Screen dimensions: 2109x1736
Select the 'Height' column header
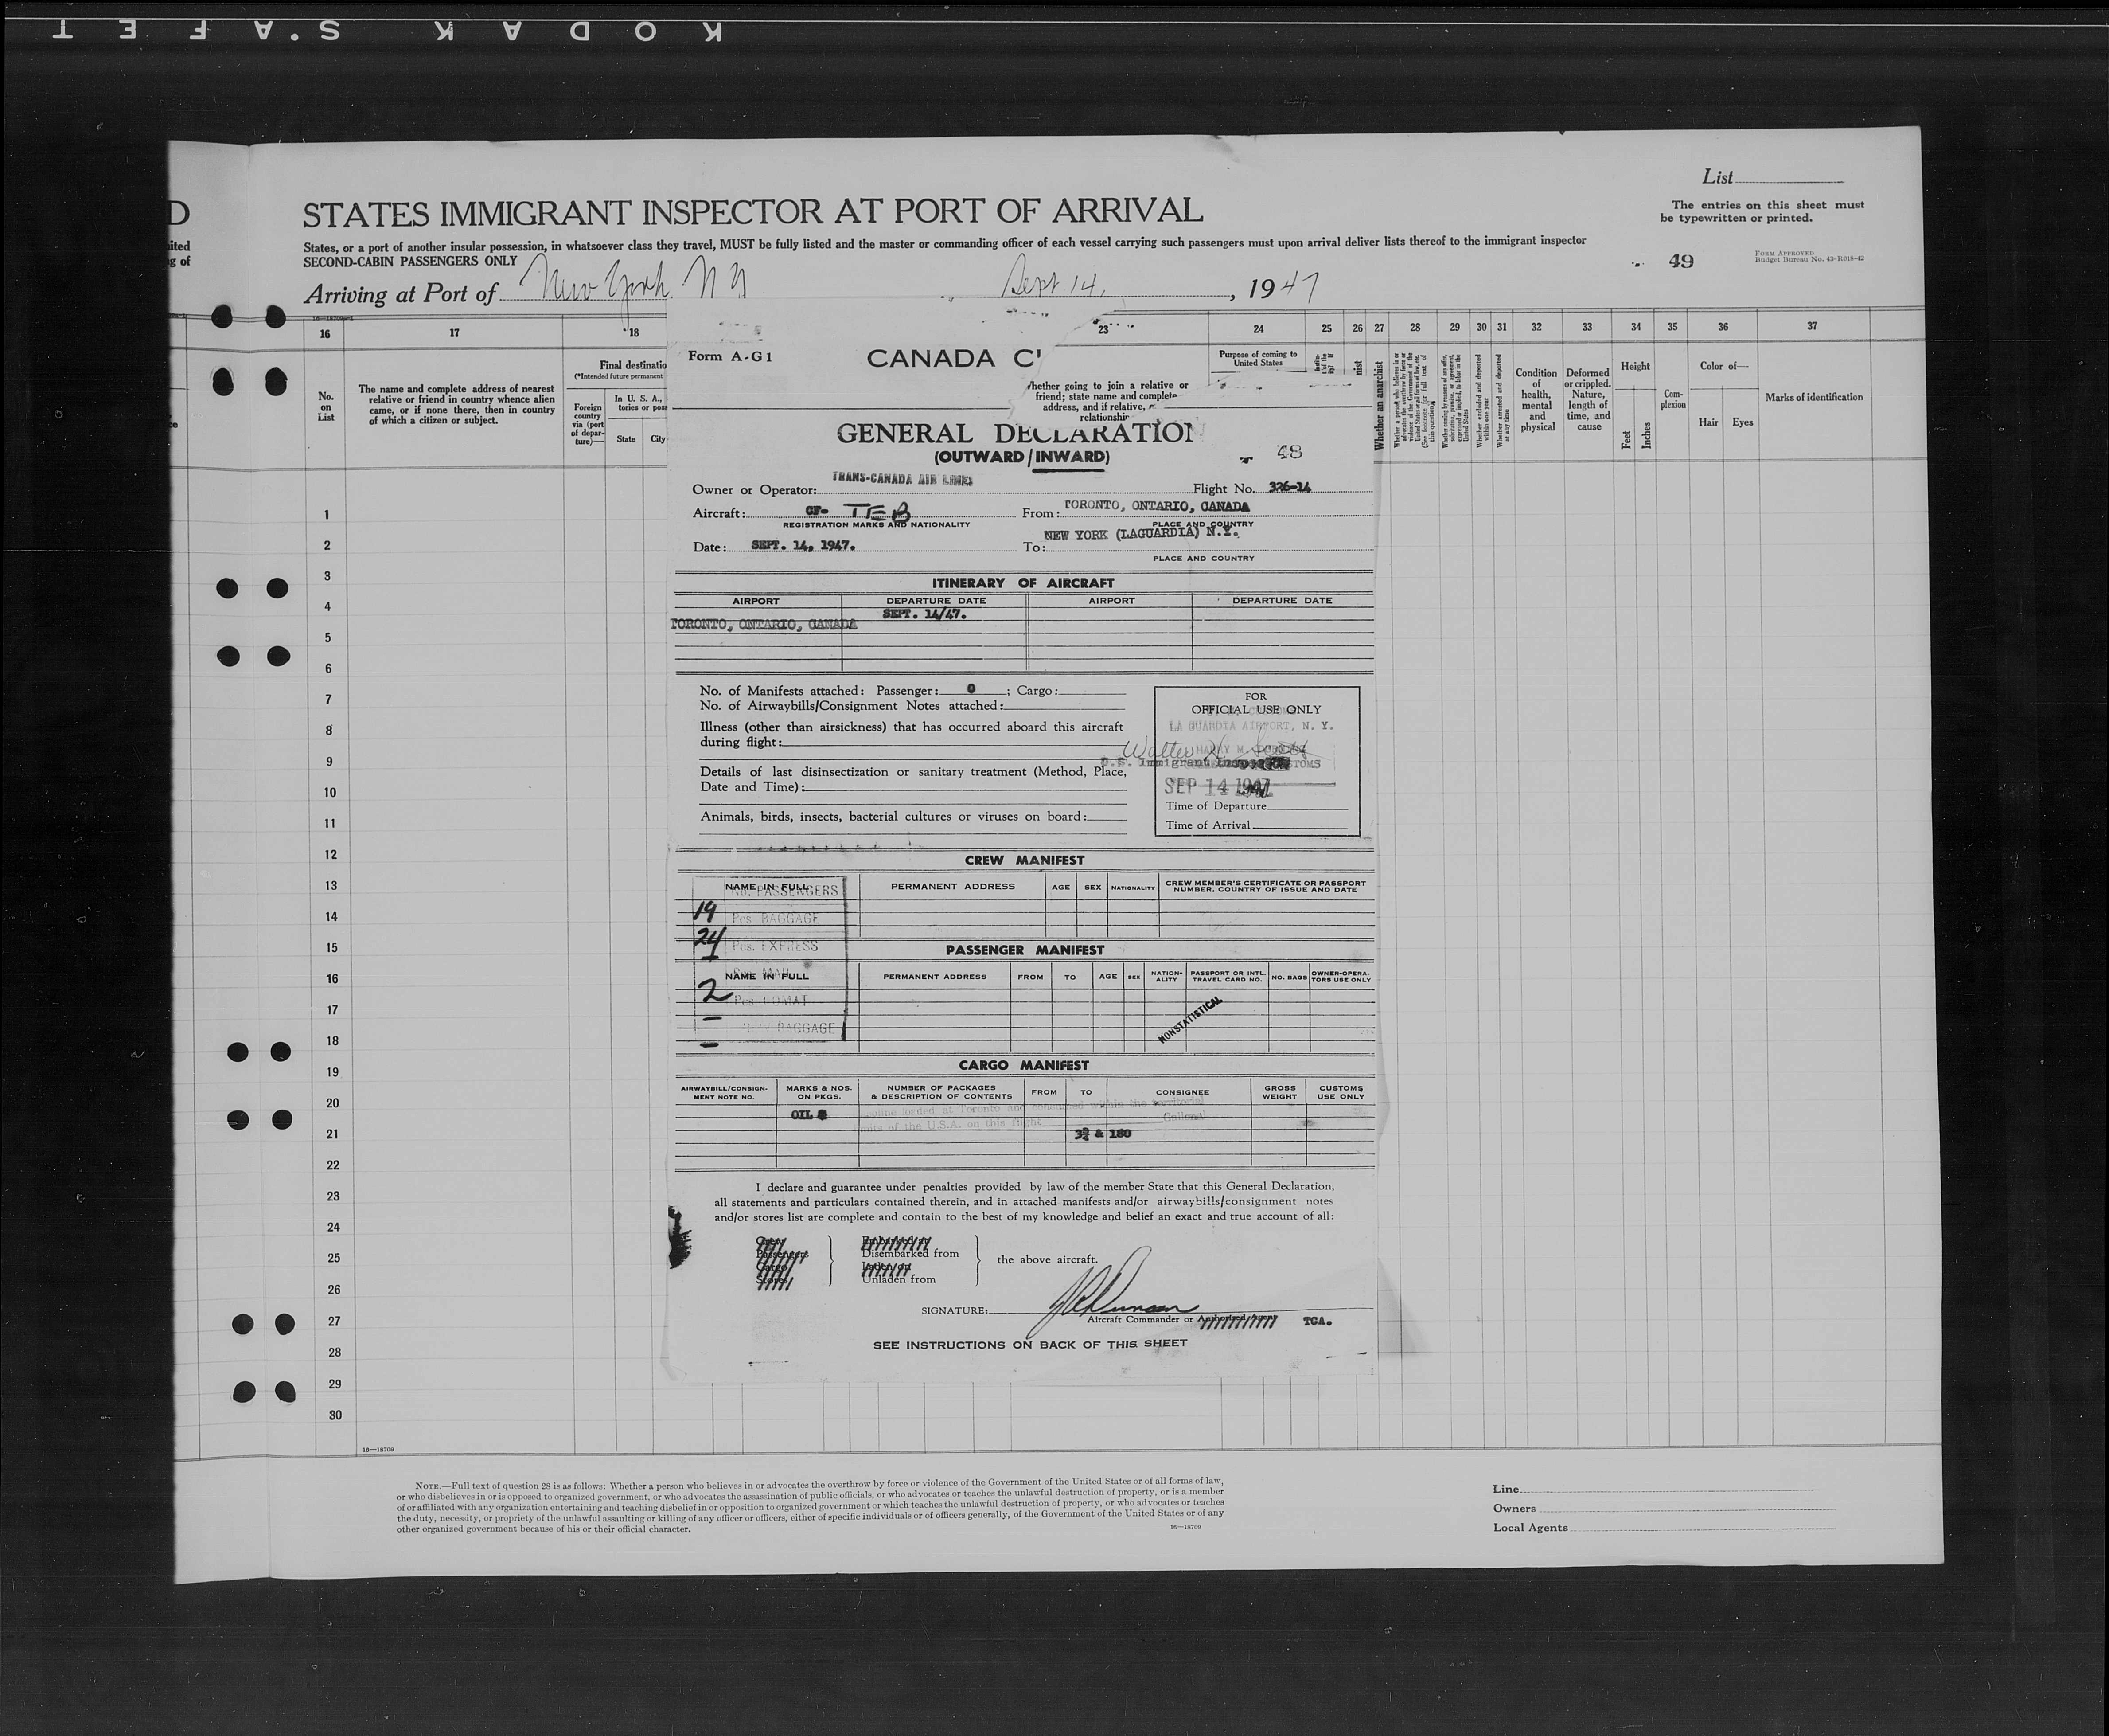pos(1635,366)
